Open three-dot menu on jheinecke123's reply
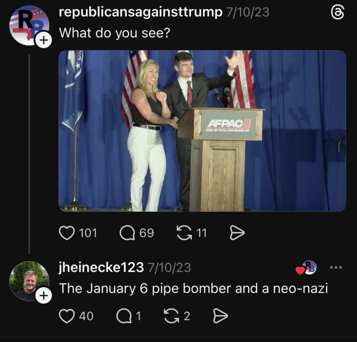This screenshot has height=342, width=357. click(x=336, y=267)
